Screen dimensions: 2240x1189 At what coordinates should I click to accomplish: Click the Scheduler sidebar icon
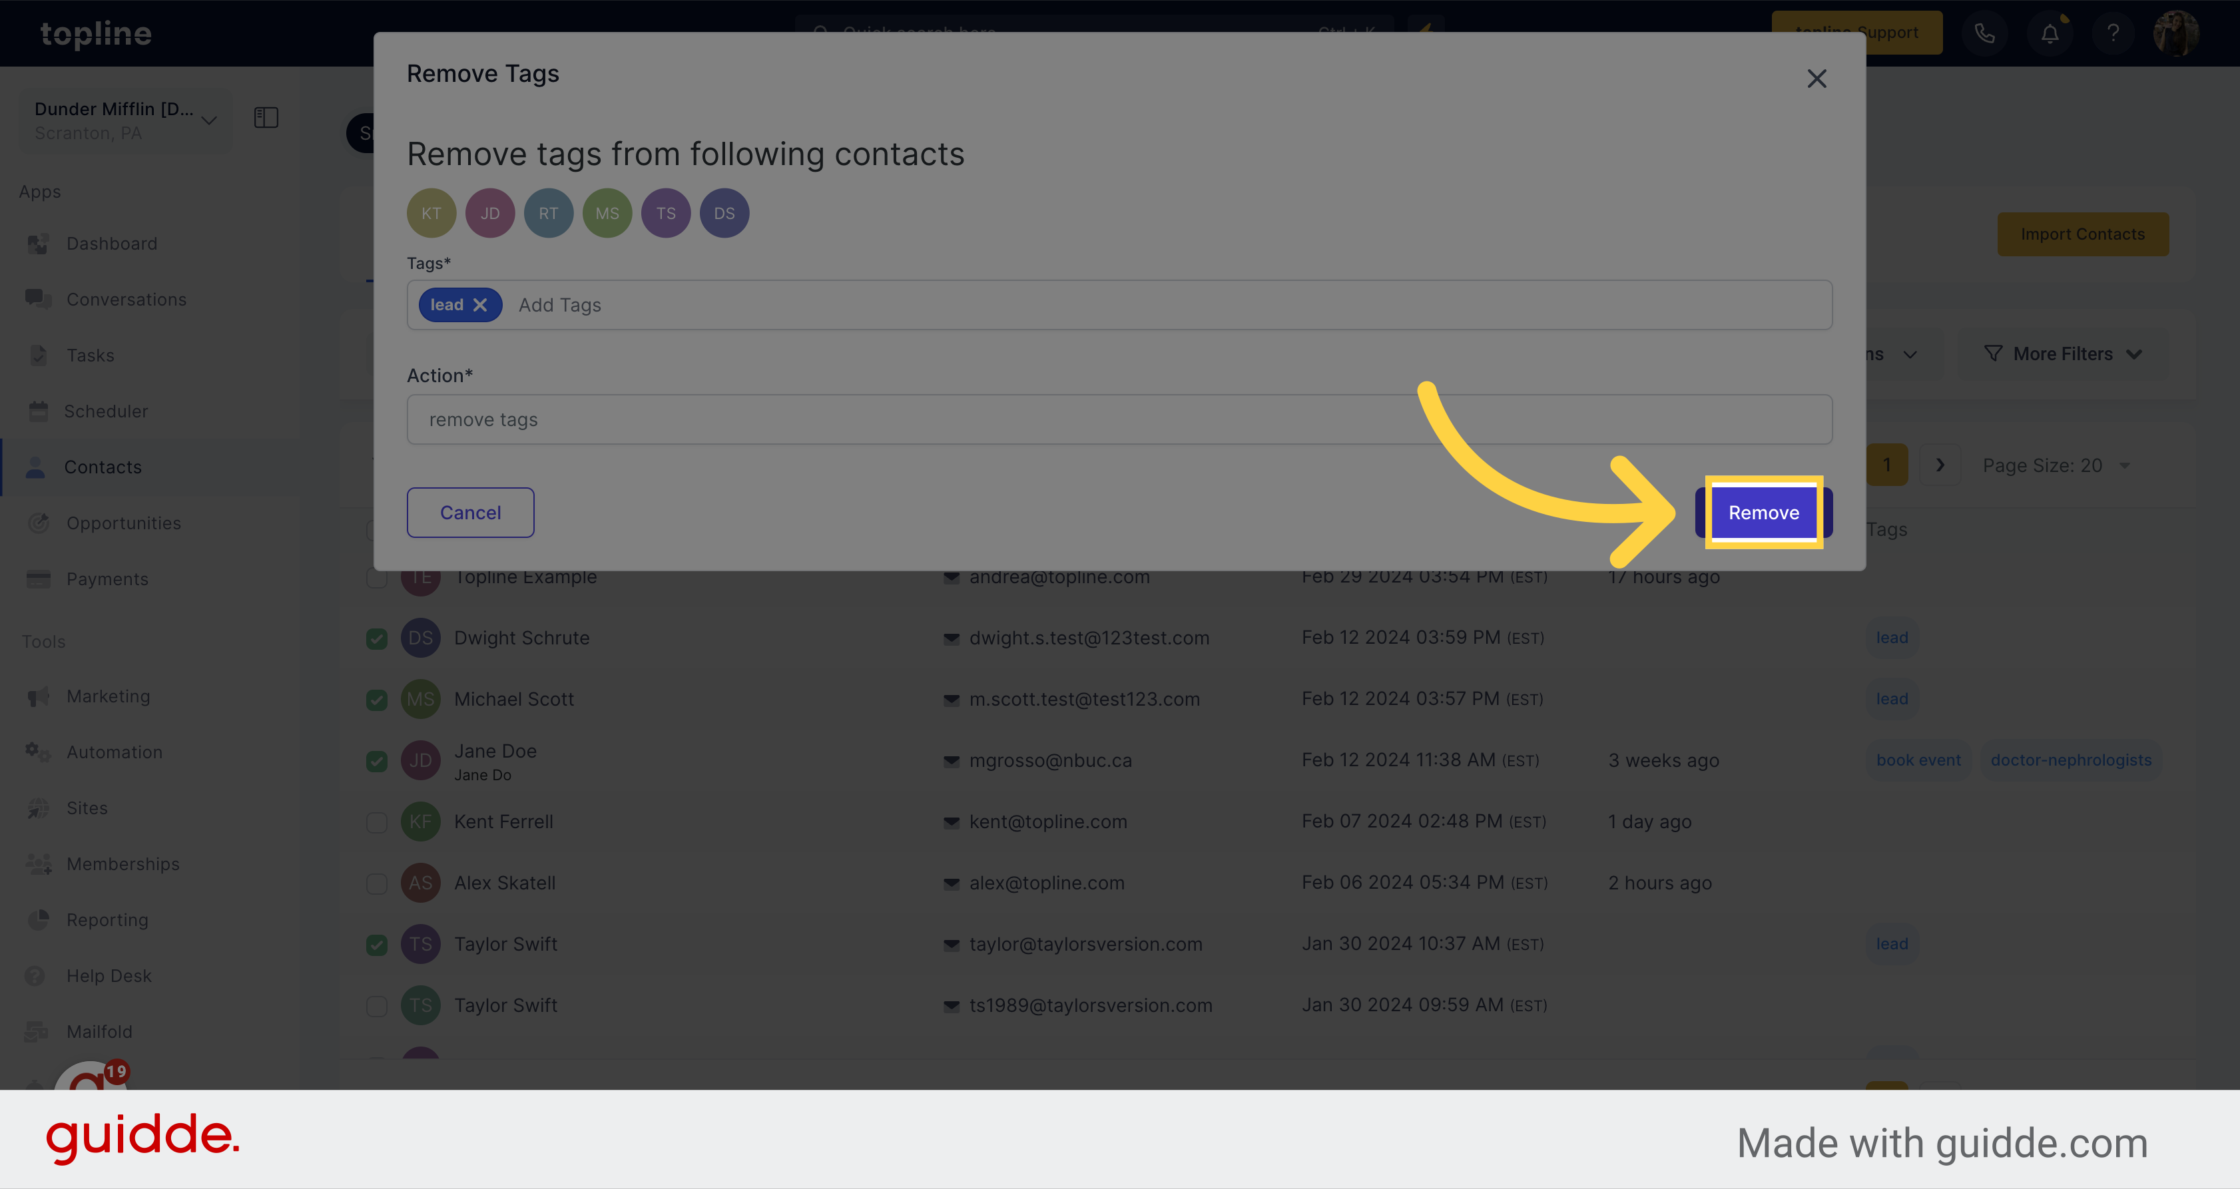pyautogui.click(x=39, y=410)
